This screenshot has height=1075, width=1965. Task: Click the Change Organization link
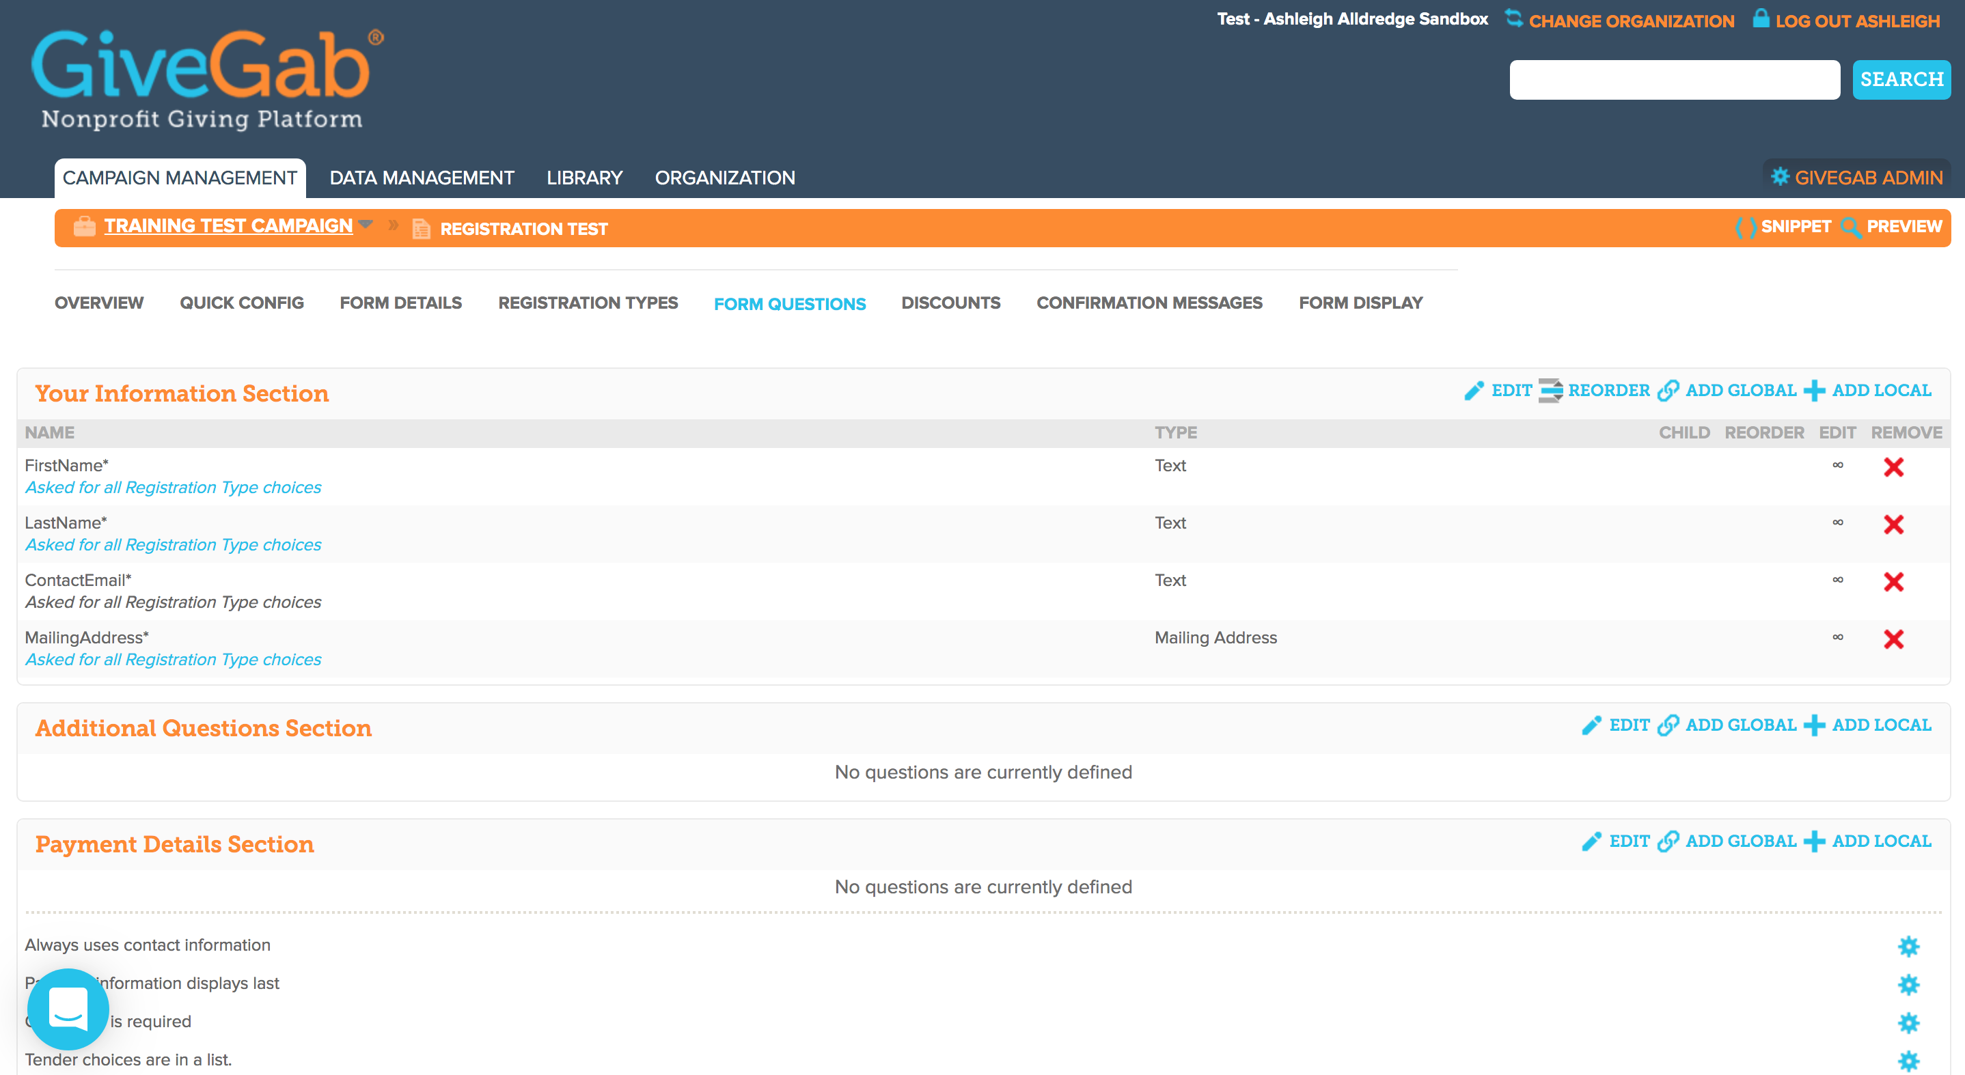(1632, 20)
